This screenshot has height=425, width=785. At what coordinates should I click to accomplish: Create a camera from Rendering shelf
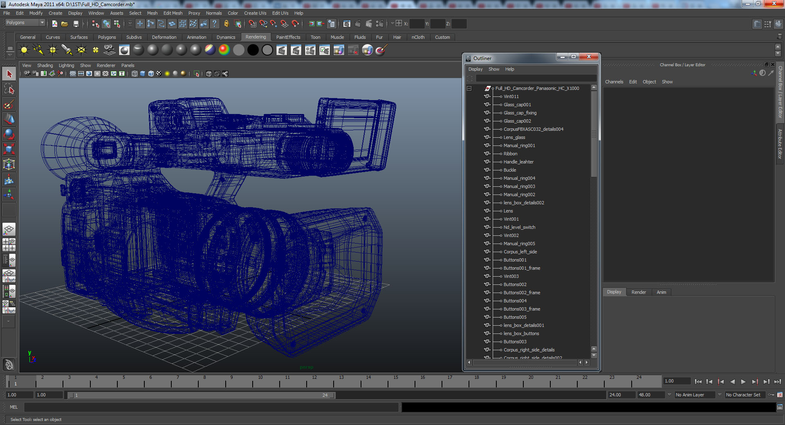click(x=110, y=50)
